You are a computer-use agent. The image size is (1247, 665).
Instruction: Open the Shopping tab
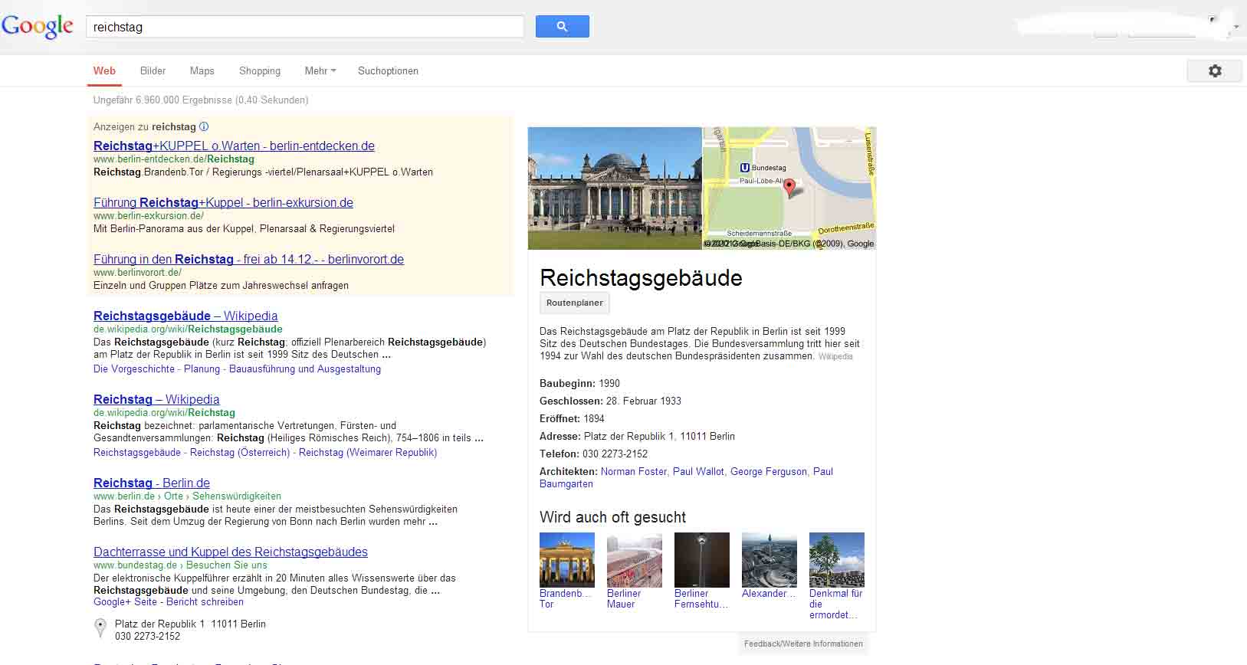pyautogui.click(x=260, y=70)
